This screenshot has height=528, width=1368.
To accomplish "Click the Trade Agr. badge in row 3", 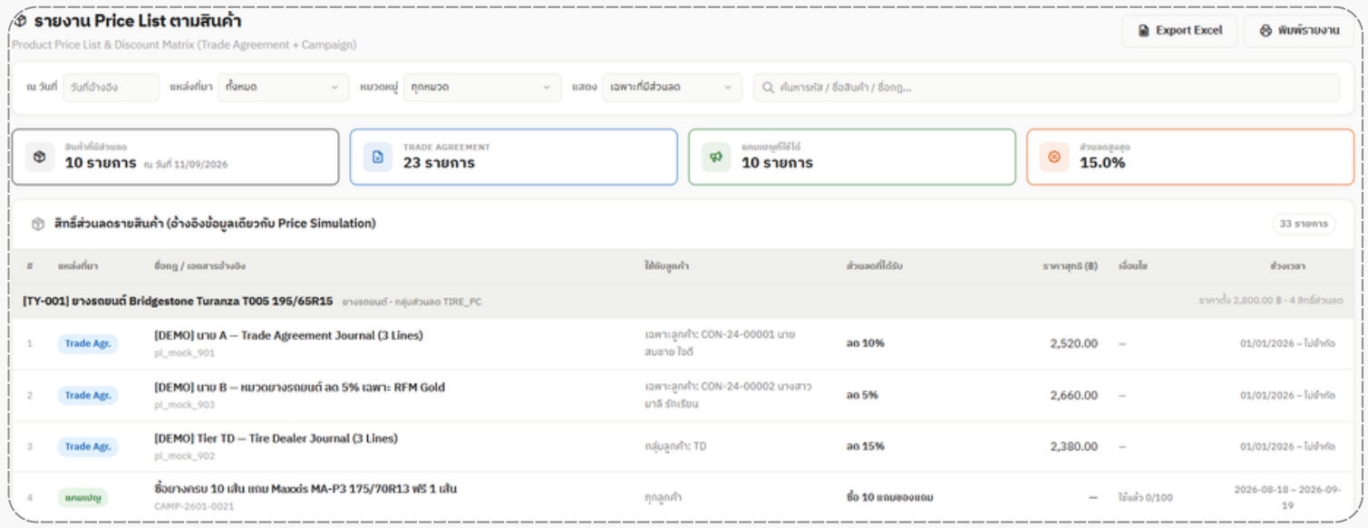I will tap(88, 446).
